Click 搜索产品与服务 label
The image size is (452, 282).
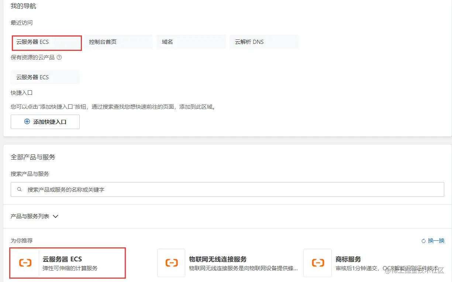[x=30, y=174]
